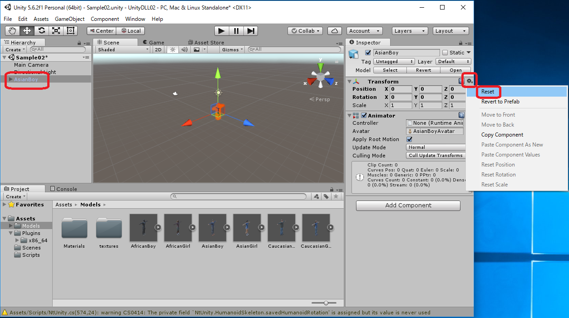This screenshot has width=569, height=318.
Task: Expand the AsianBoy hierarchy item
Action: coord(10,79)
